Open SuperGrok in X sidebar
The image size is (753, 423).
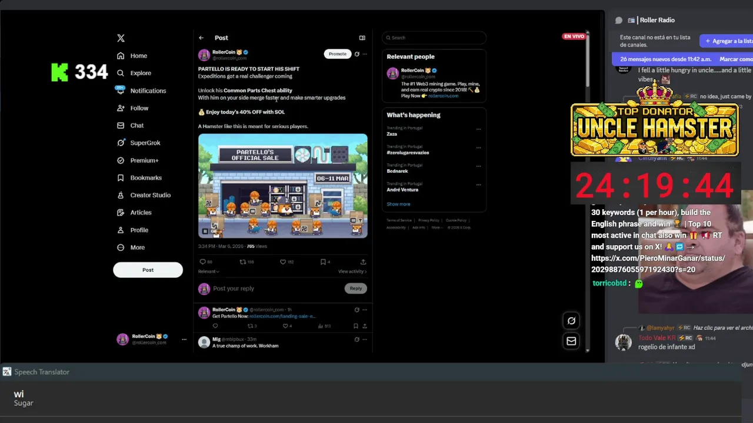(139, 143)
